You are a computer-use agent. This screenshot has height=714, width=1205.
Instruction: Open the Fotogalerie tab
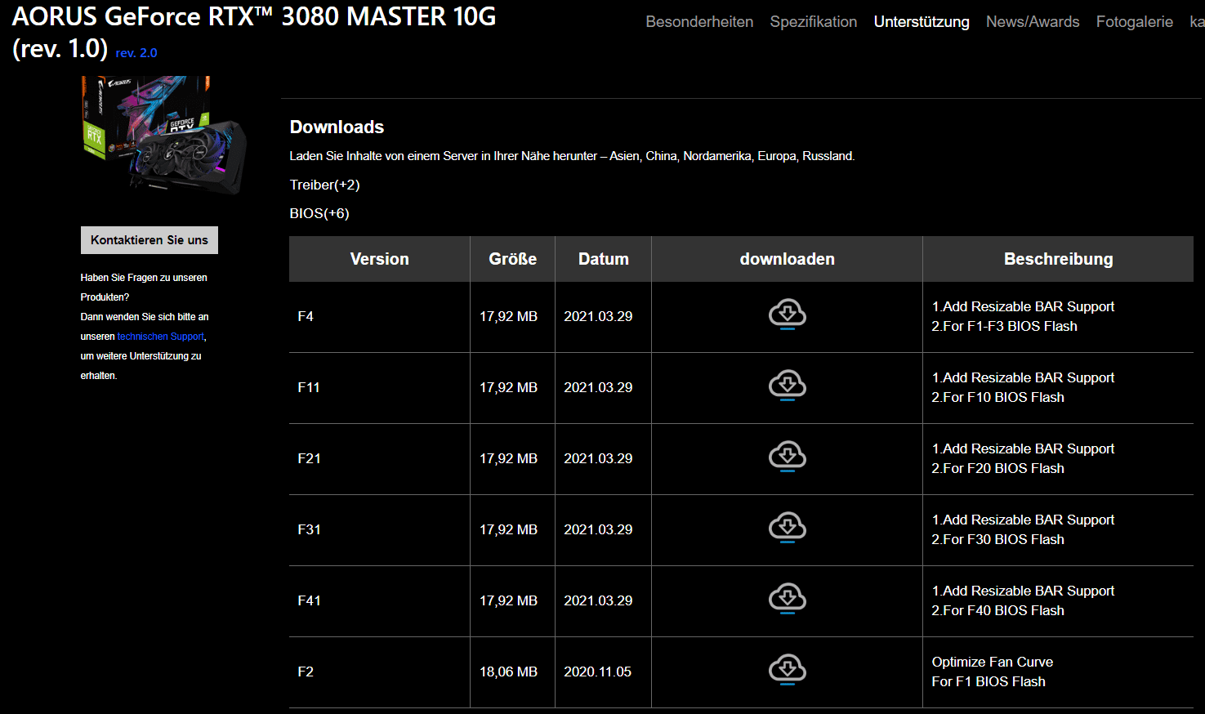[1135, 22]
